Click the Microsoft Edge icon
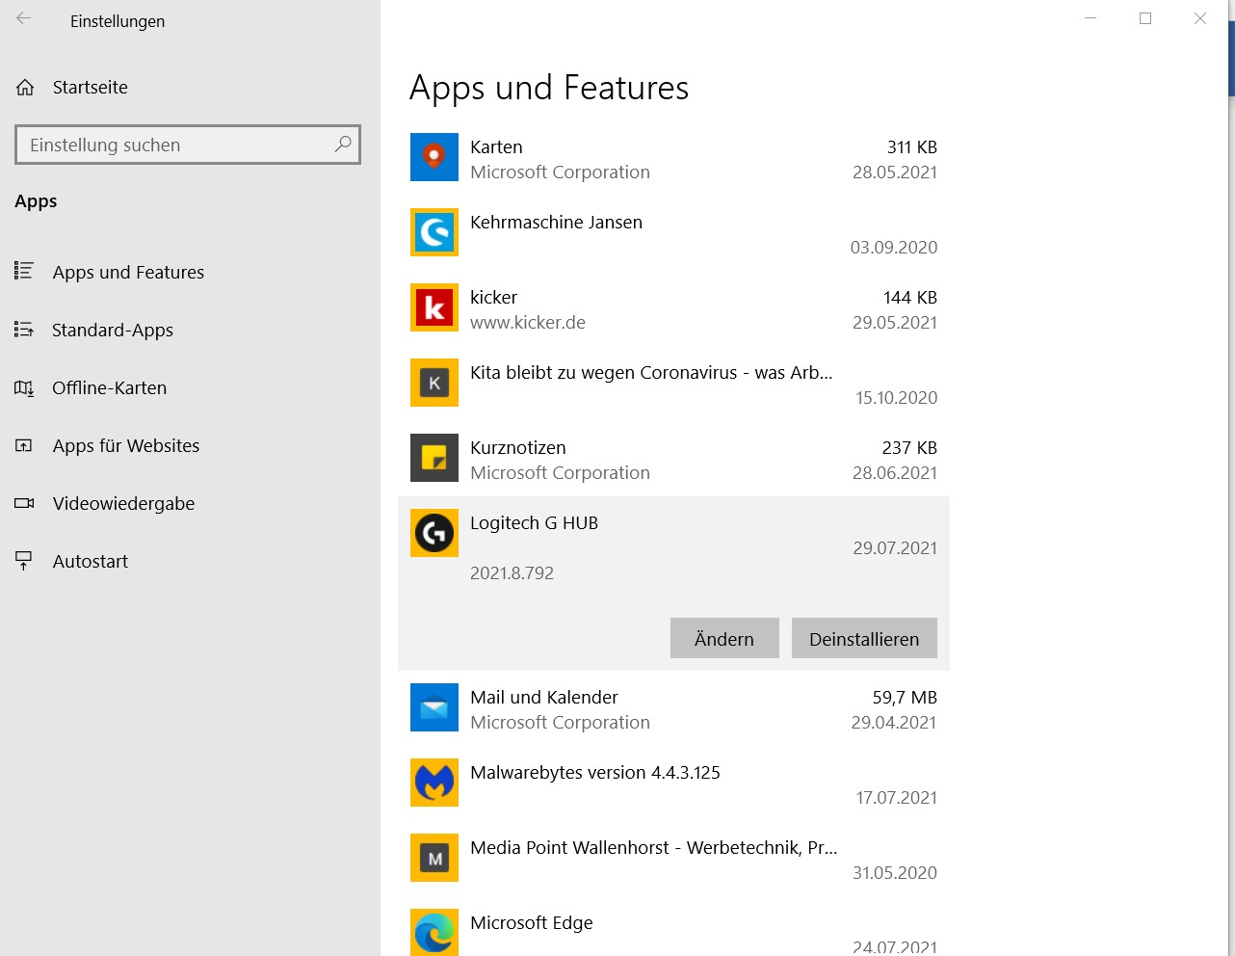This screenshot has width=1235, height=956. (434, 932)
